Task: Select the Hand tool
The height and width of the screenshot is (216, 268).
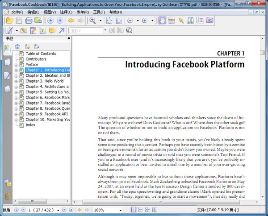Action: [x=162, y=21]
